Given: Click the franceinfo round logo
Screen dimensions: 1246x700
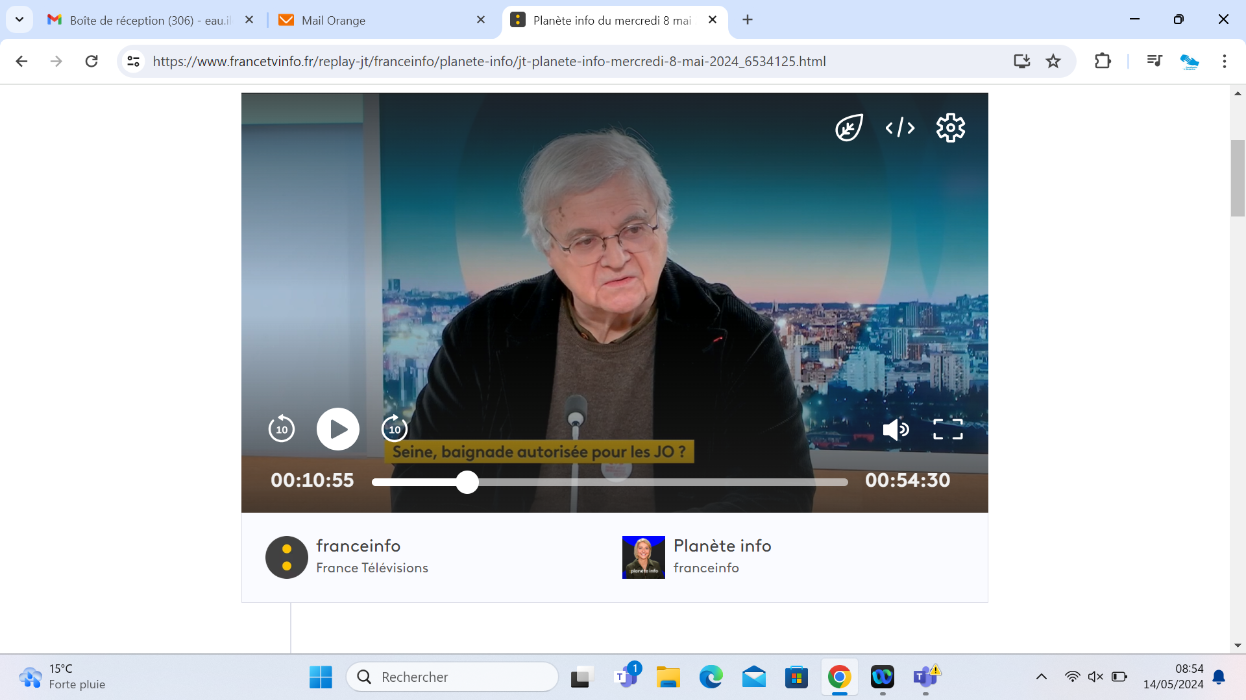Looking at the screenshot, I should click(x=286, y=557).
